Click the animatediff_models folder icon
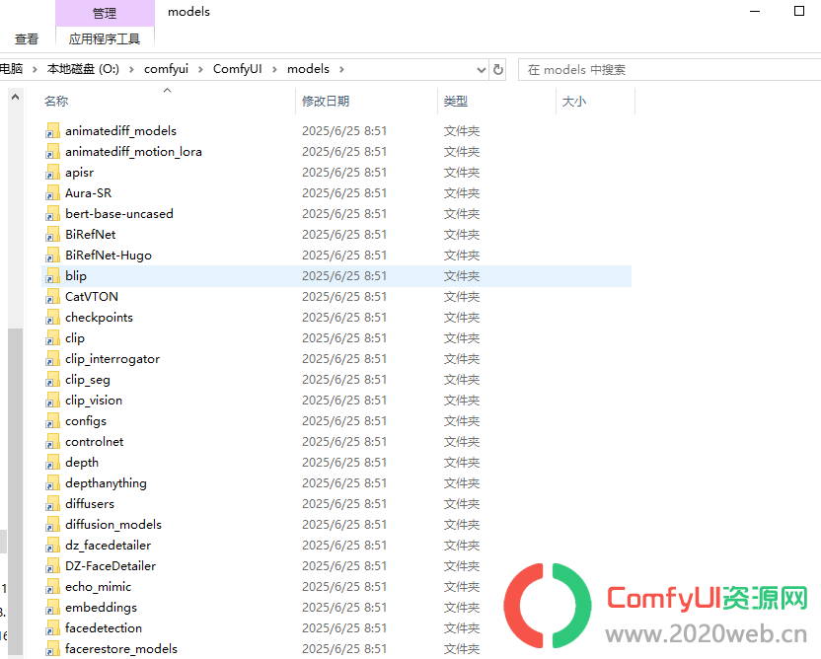This screenshot has height=659, width=821. 52,131
